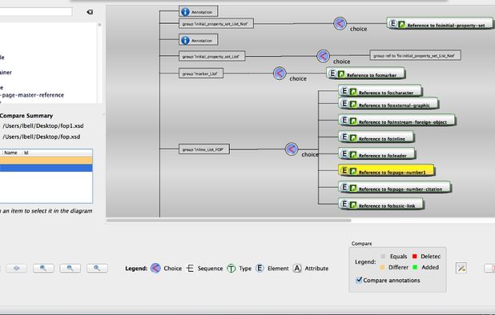The image size is (495, 315).
Task: Select the orange highlighted row in differences table
Action: tap(46, 161)
